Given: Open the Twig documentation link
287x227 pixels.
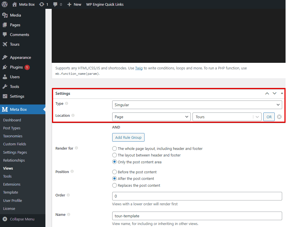Looking at the screenshot, I should point(139,68).
